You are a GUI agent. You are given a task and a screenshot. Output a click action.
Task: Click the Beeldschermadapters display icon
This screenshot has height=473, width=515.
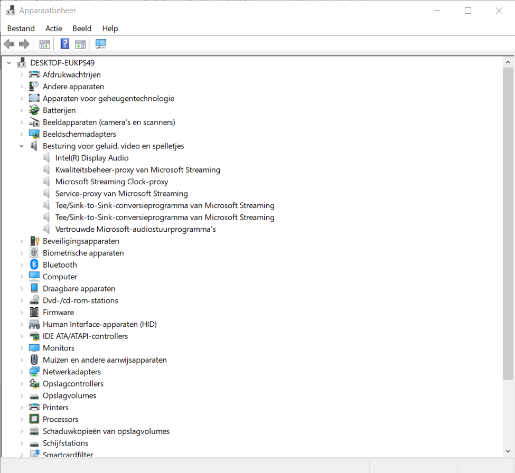[34, 134]
